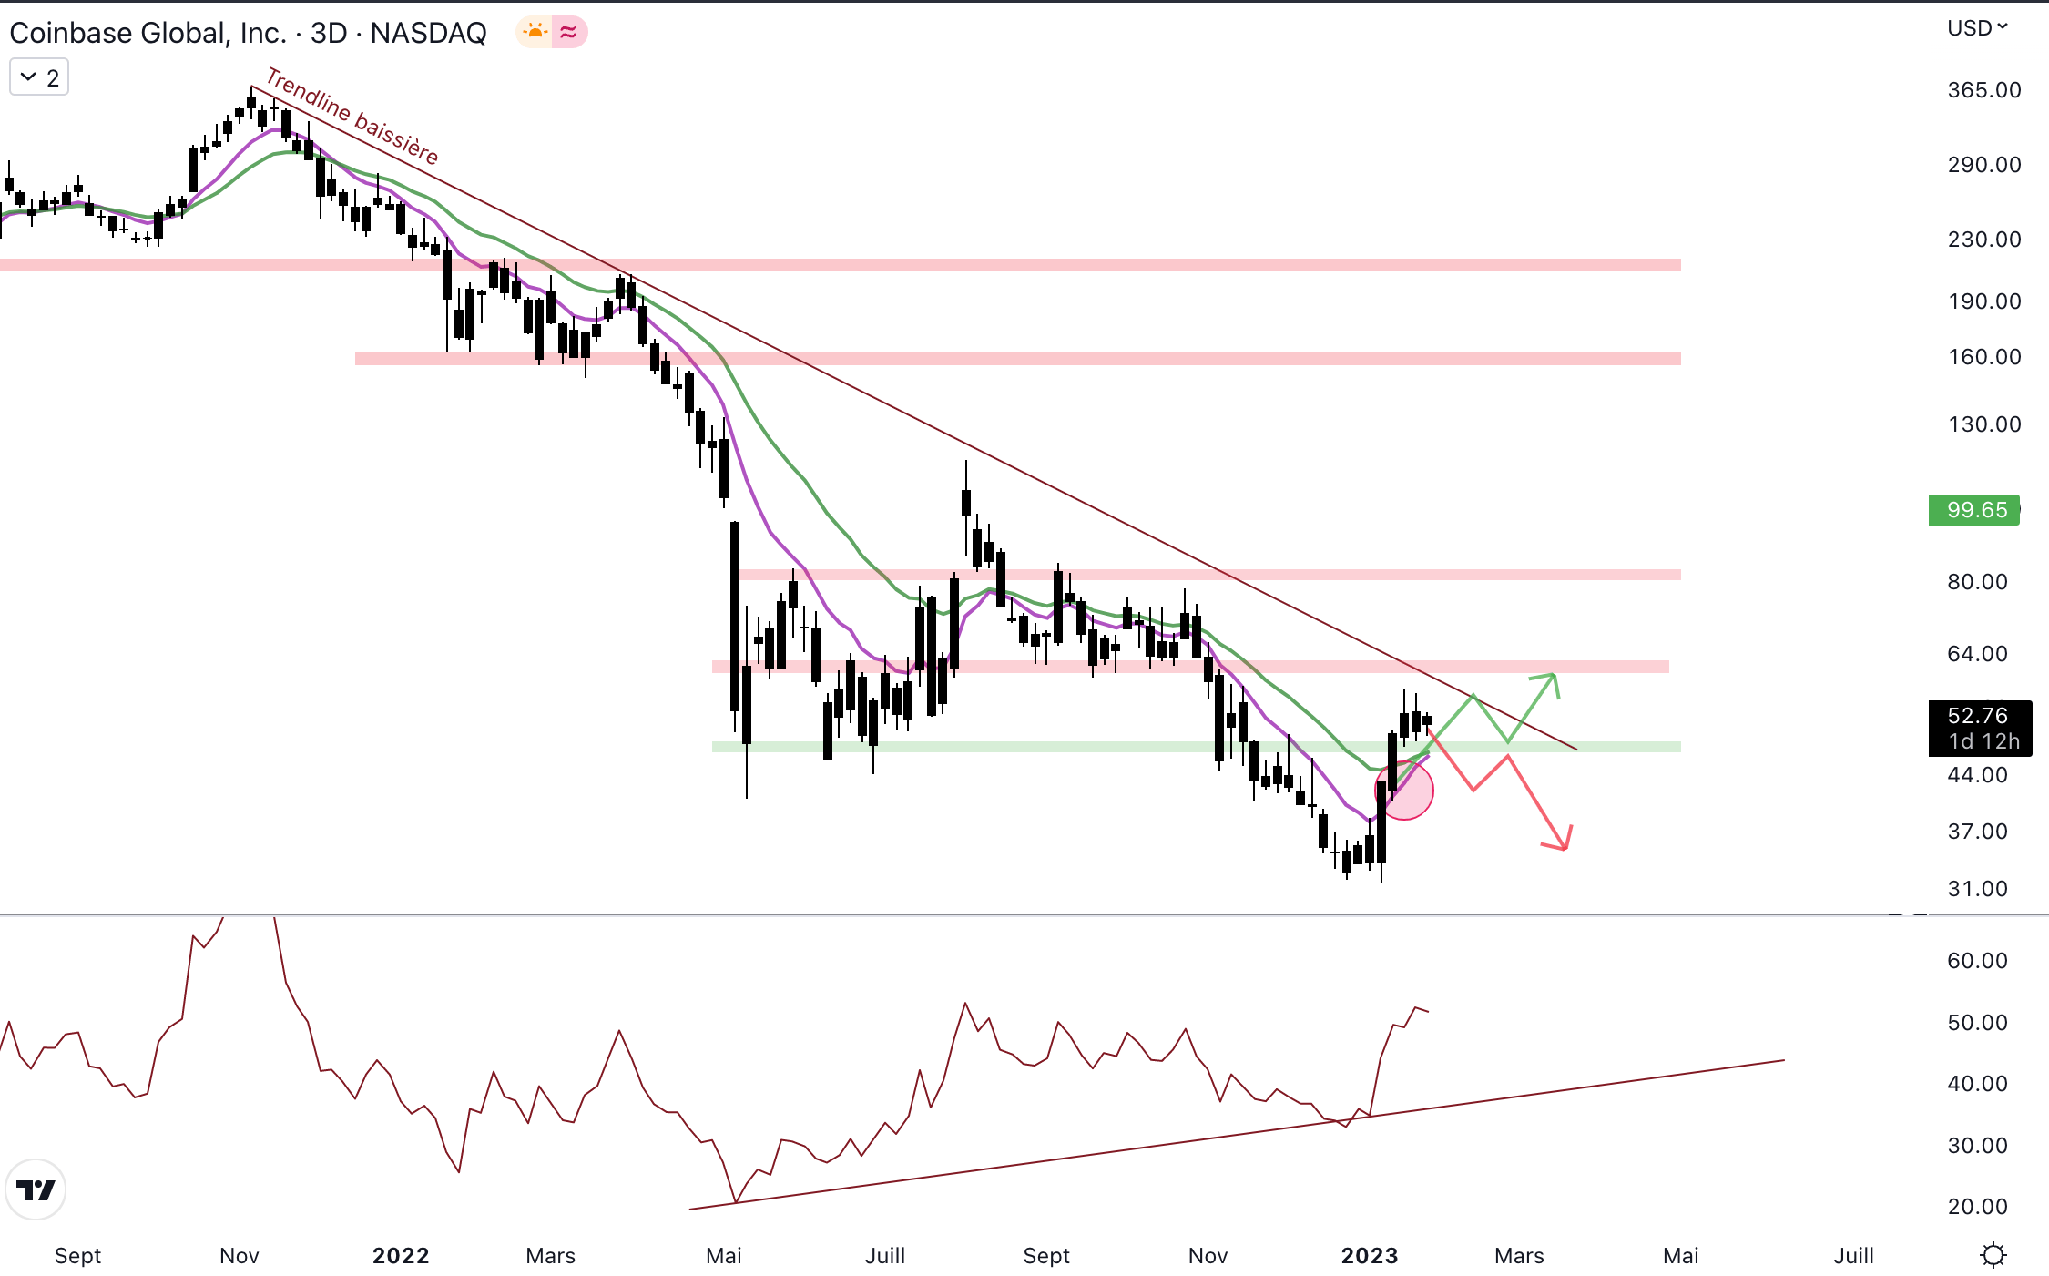Viewport: 2049px width, 1276px height.
Task: Click the pink delayed-data wavy icon
Action: [x=569, y=33]
